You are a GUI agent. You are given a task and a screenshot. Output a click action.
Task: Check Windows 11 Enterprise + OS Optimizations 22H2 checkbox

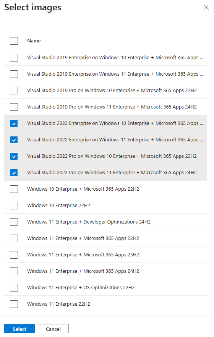click(14, 288)
